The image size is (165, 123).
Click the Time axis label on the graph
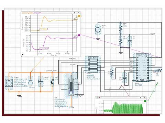(x=54, y=55)
